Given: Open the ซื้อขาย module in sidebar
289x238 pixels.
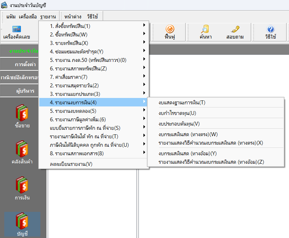Looking at the screenshot, I should coord(22,116).
